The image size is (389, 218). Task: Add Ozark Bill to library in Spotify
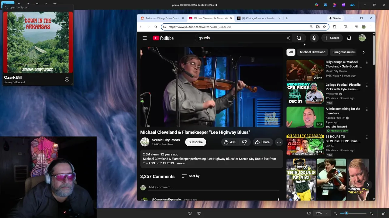67,80
